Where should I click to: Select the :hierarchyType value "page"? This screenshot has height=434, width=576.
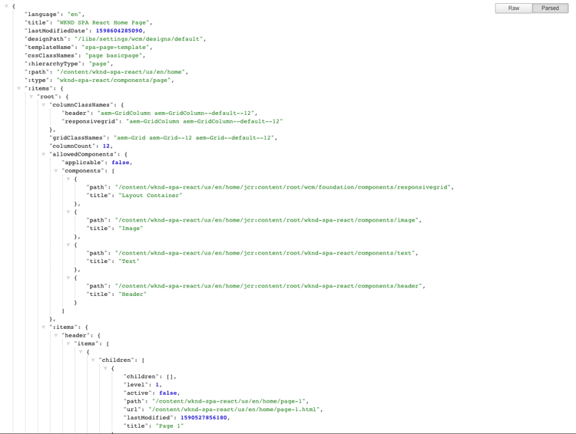click(100, 64)
